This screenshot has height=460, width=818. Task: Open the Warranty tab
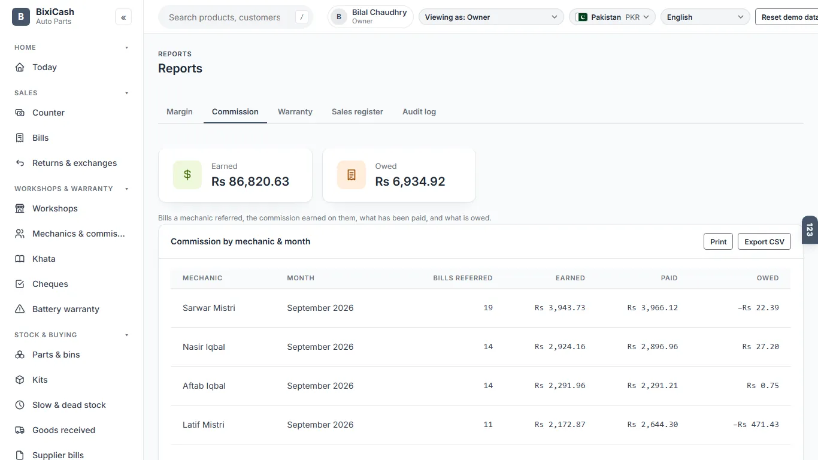tap(295, 112)
